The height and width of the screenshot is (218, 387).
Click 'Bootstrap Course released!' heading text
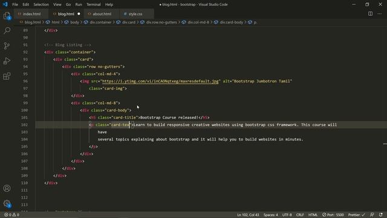169,117
